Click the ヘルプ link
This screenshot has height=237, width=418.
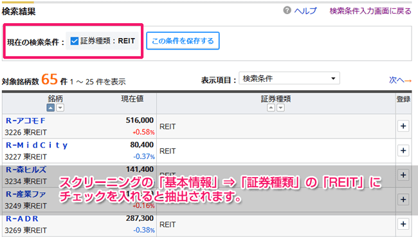pyautogui.click(x=305, y=11)
